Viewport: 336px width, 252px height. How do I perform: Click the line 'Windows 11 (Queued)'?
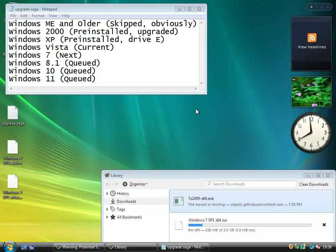pyautogui.click(x=52, y=79)
